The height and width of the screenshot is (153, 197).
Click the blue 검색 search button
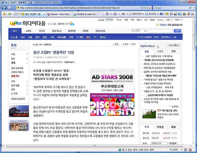177,31
